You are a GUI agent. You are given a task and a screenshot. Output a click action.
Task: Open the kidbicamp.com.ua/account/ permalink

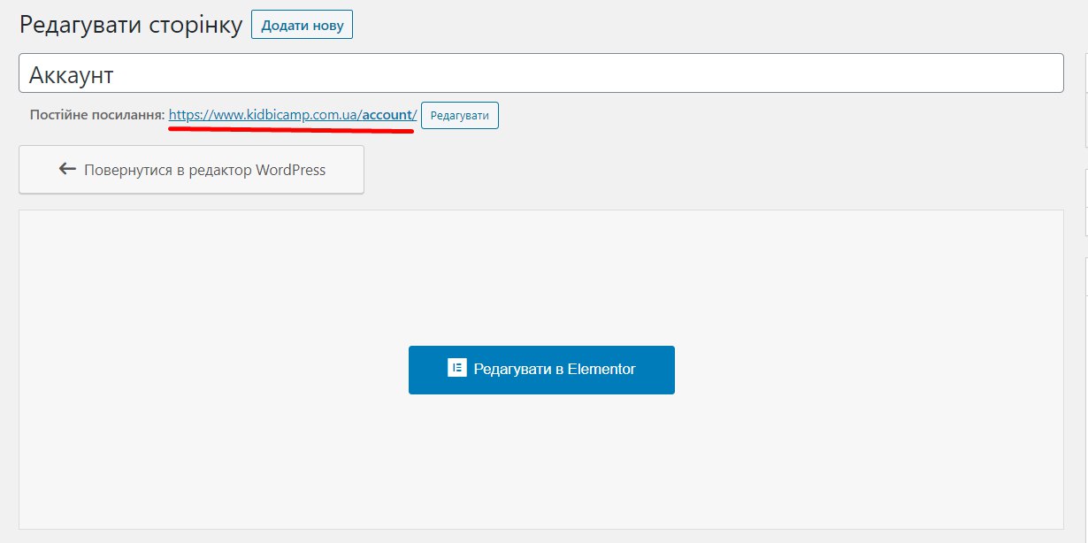(293, 115)
